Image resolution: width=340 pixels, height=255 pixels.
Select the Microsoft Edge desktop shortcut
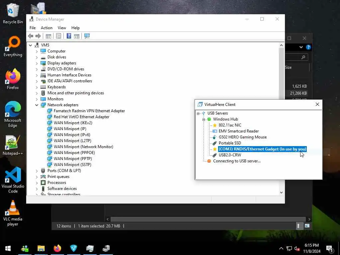(x=13, y=114)
